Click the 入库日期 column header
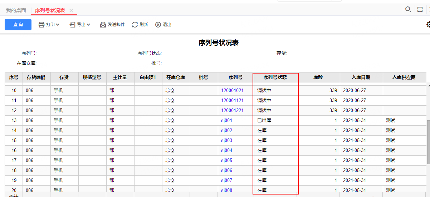The image size is (430, 197). click(361, 77)
